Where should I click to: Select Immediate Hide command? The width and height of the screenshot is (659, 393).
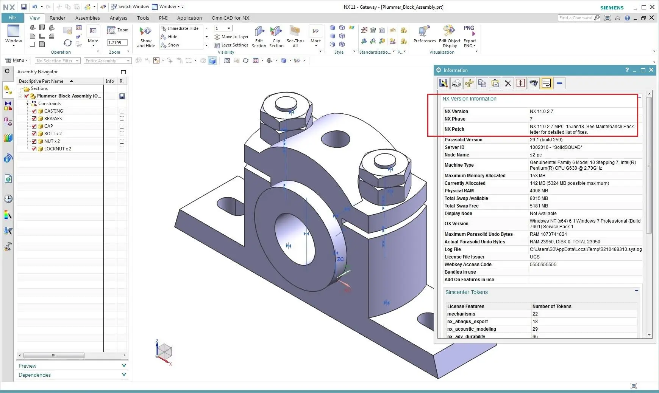click(180, 28)
